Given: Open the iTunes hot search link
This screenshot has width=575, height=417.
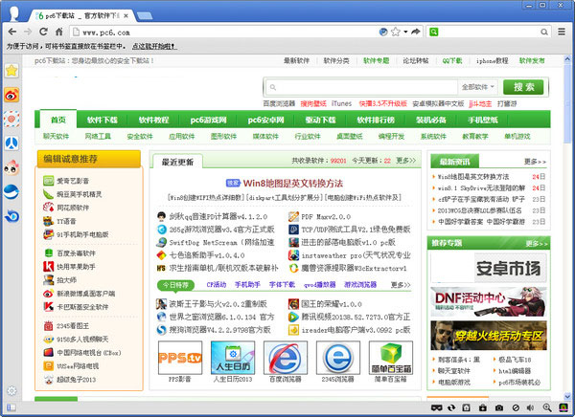Looking at the screenshot, I should pyautogui.click(x=341, y=103).
